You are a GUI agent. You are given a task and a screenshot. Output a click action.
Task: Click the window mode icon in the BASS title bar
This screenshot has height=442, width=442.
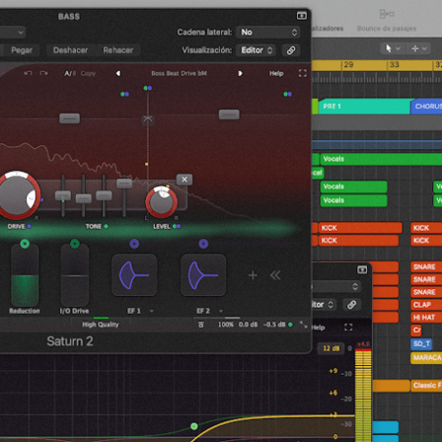pyautogui.click(x=302, y=16)
